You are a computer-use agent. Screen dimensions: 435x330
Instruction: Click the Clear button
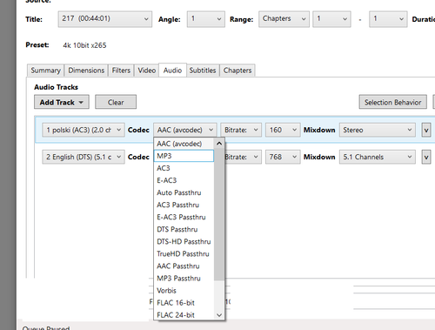[x=116, y=102]
